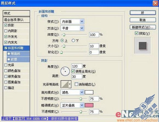Image resolution: width=159 pixels, height=122 pixels.
Task: Click the shading angle dial
Action: pyautogui.click(x=65, y=71)
